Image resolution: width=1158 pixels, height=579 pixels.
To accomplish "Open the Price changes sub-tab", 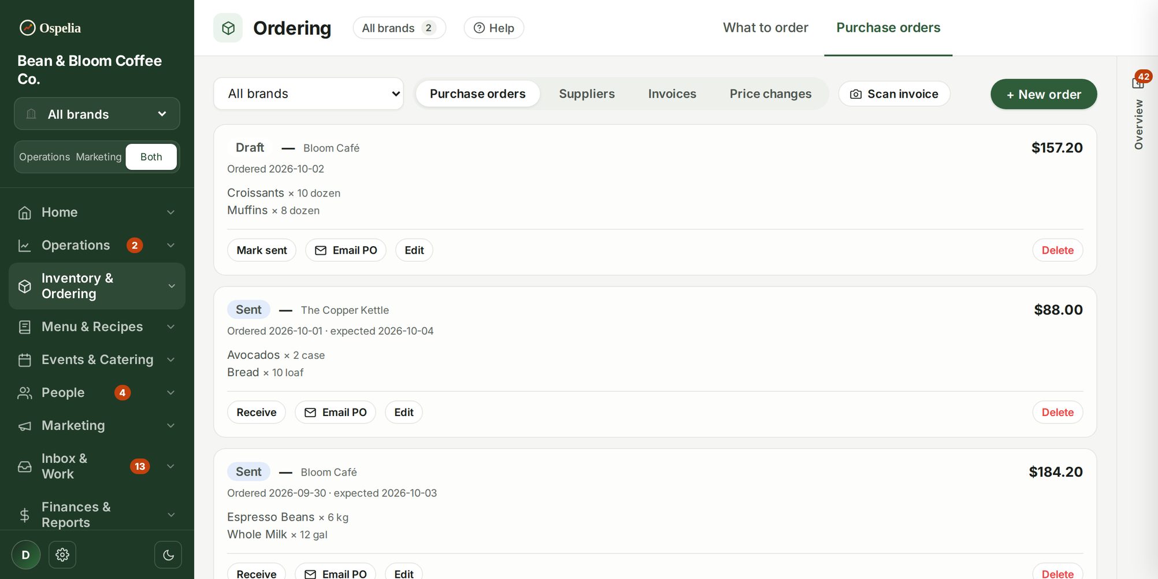I will (x=770, y=94).
